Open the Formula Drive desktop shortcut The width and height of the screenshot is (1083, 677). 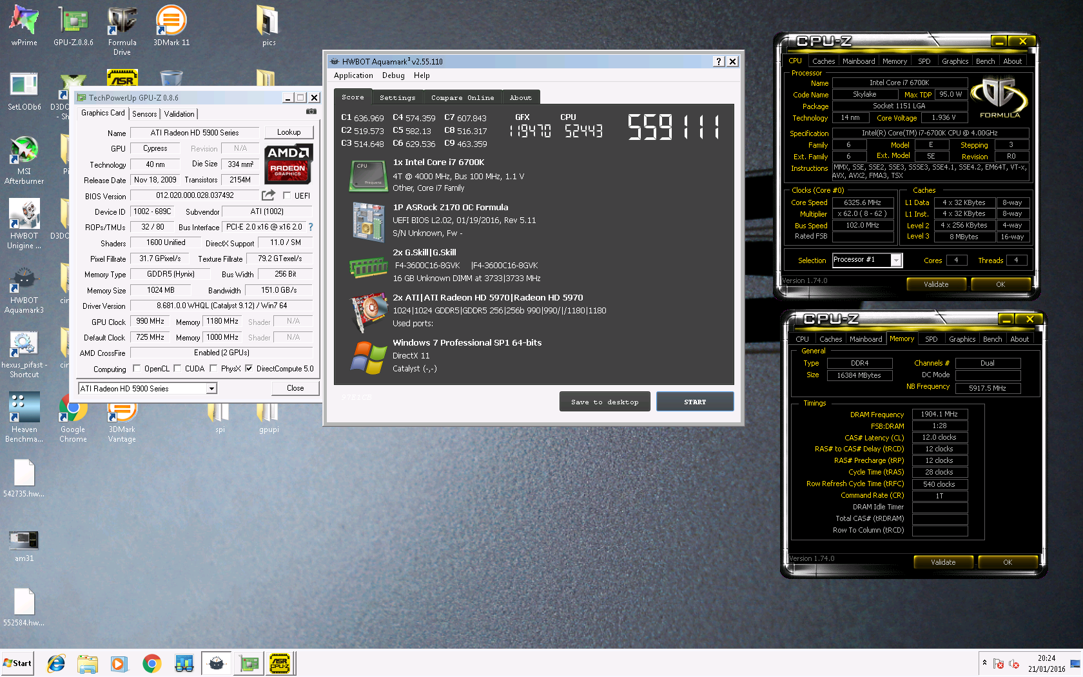(x=122, y=30)
